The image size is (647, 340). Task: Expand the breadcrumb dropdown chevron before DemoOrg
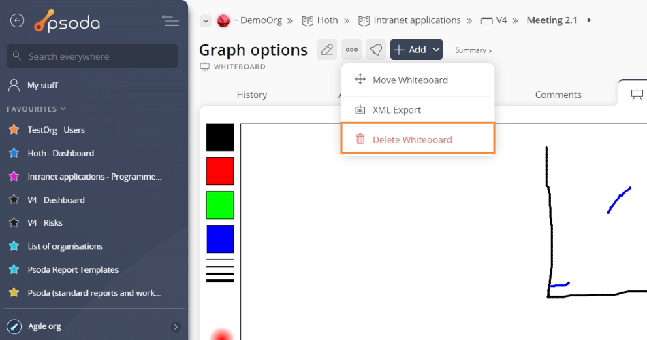pos(206,20)
